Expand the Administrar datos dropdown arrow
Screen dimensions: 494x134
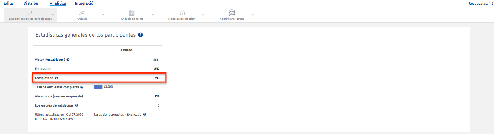coord(253,15)
